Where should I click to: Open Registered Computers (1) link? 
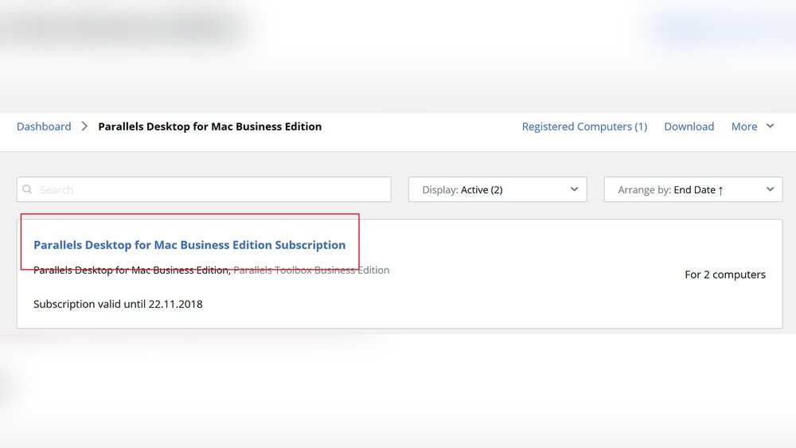click(x=584, y=127)
